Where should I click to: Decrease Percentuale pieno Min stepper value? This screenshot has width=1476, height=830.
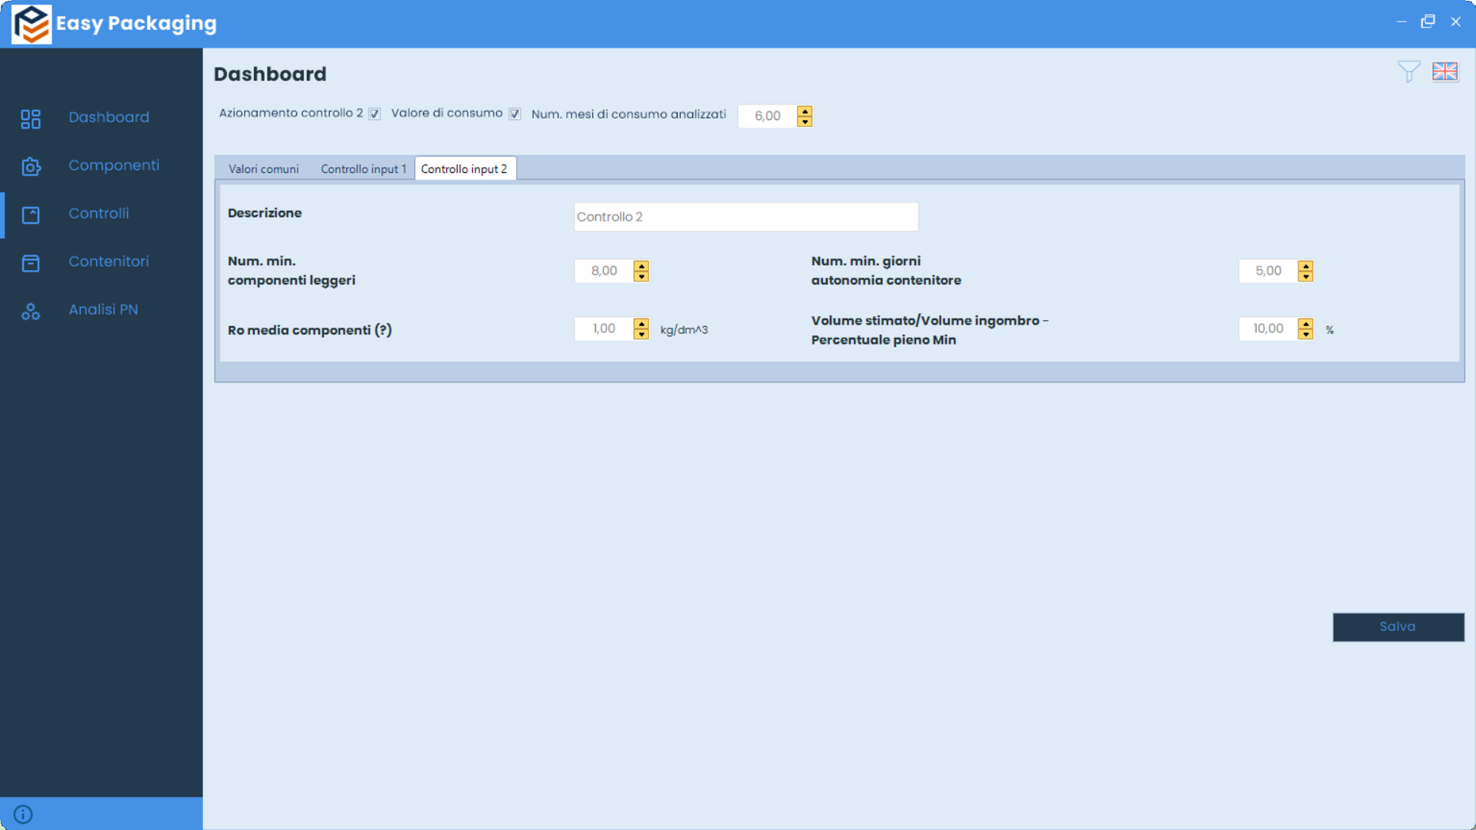[x=1305, y=335]
